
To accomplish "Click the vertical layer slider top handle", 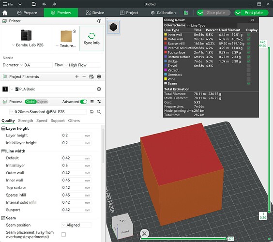I will pos(269,48).
